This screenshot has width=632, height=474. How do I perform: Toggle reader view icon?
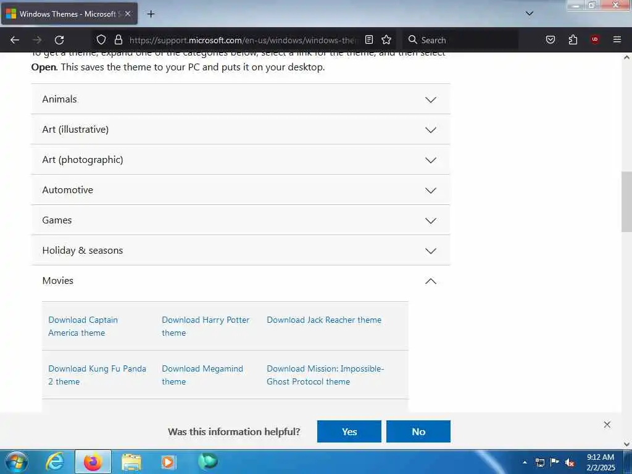click(x=369, y=39)
